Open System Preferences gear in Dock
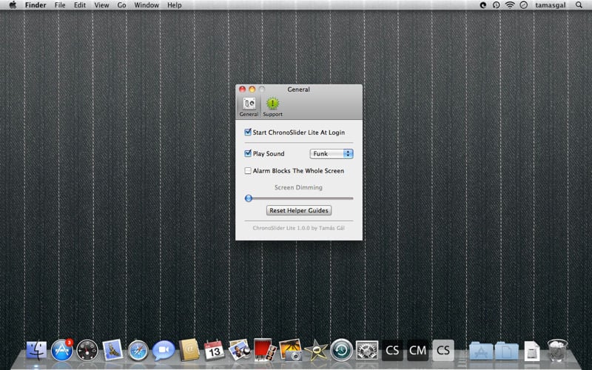This screenshot has height=370, width=592. point(366,350)
